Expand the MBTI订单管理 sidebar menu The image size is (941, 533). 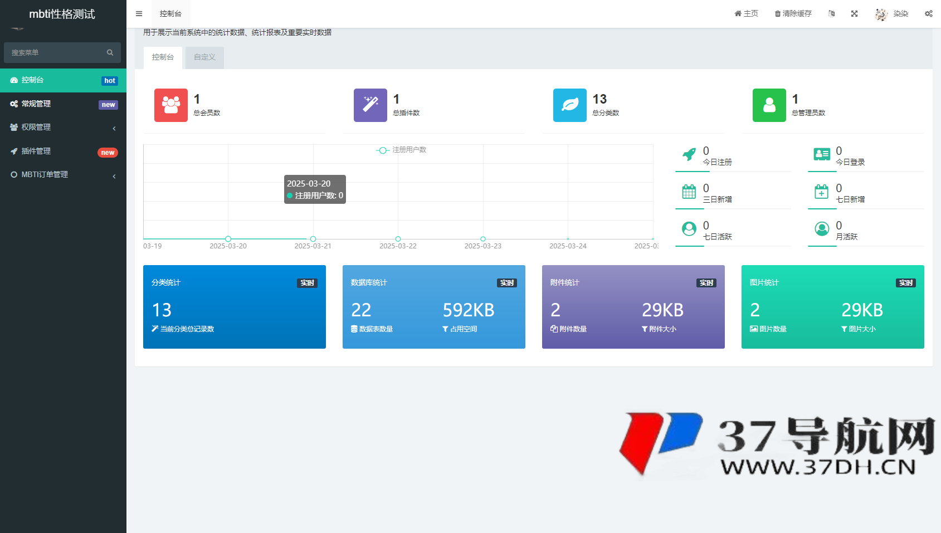point(63,175)
